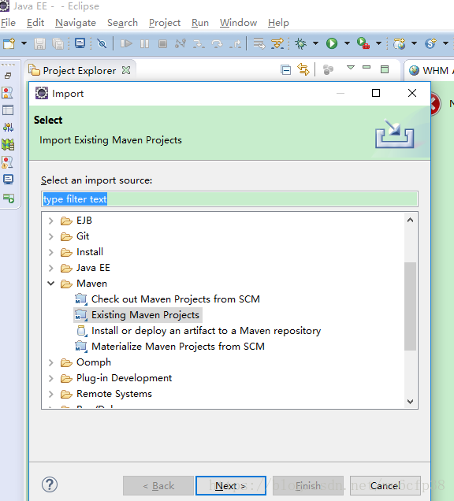Toggle Link with Editor in Project Explorer

[x=303, y=69]
